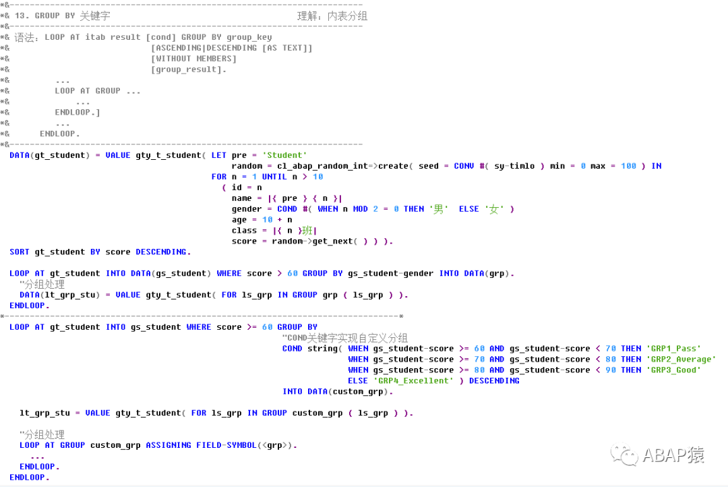728x487 pixels.
Task: Click the 'GRP2_Average' string literal
Action: (681, 360)
